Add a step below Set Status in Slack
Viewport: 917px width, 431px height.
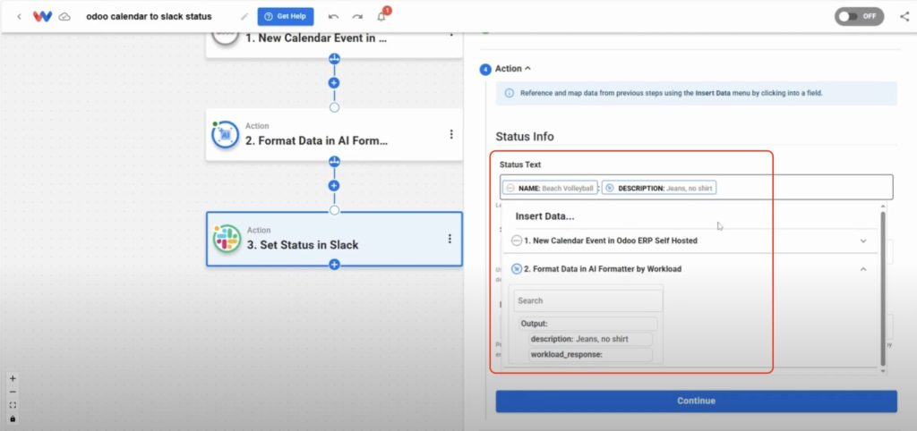pos(334,265)
